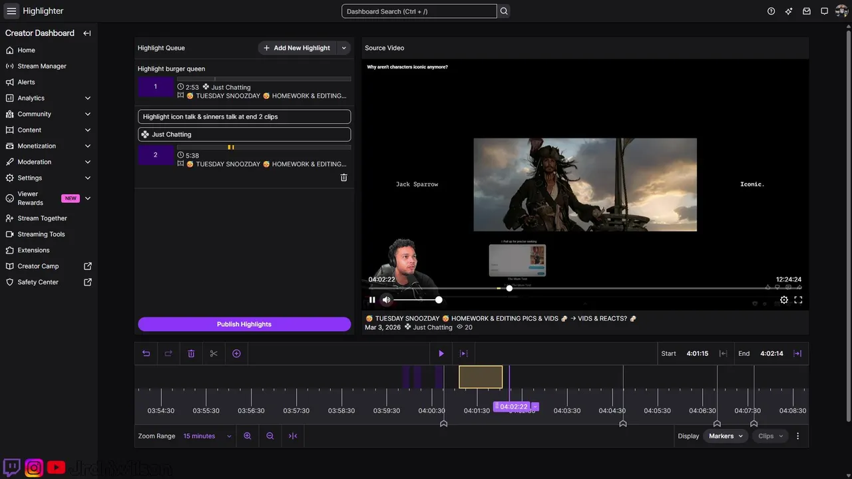Select the tan highlighted timeline segment
Screen dimensions: 852x479
click(481, 377)
